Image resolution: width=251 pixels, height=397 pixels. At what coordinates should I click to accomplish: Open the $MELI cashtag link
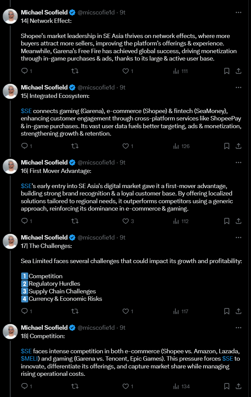click(30, 358)
